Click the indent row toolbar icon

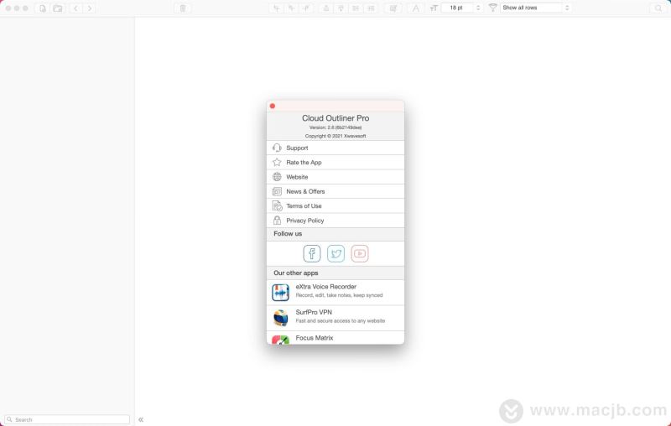pyautogui.click(x=371, y=8)
